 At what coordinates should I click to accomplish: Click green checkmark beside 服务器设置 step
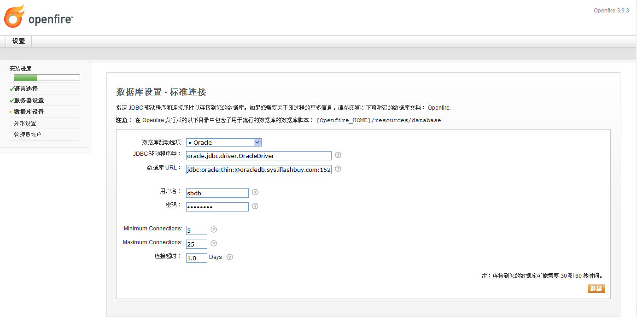(x=12, y=100)
